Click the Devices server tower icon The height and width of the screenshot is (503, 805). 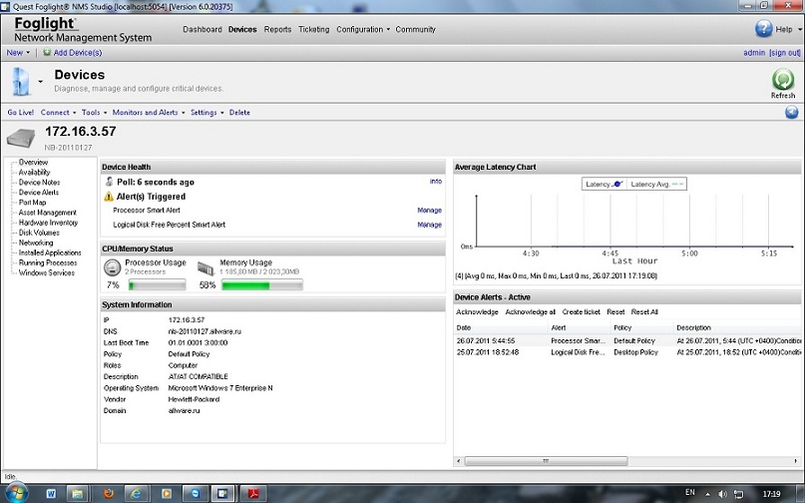coord(21,81)
